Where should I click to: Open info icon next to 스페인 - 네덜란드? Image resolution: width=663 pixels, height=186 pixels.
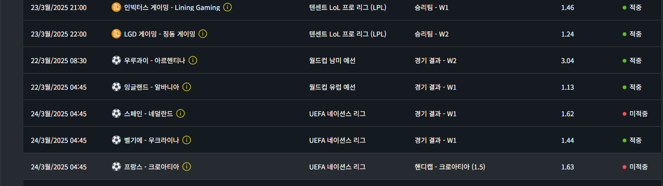pos(180,113)
